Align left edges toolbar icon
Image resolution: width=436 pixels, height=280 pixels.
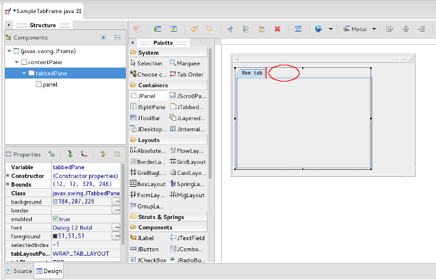[x=389, y=29]
